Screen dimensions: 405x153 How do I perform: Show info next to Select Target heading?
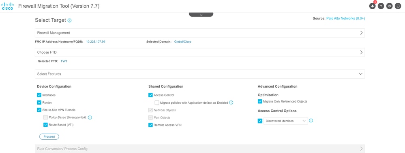[69, 20]
